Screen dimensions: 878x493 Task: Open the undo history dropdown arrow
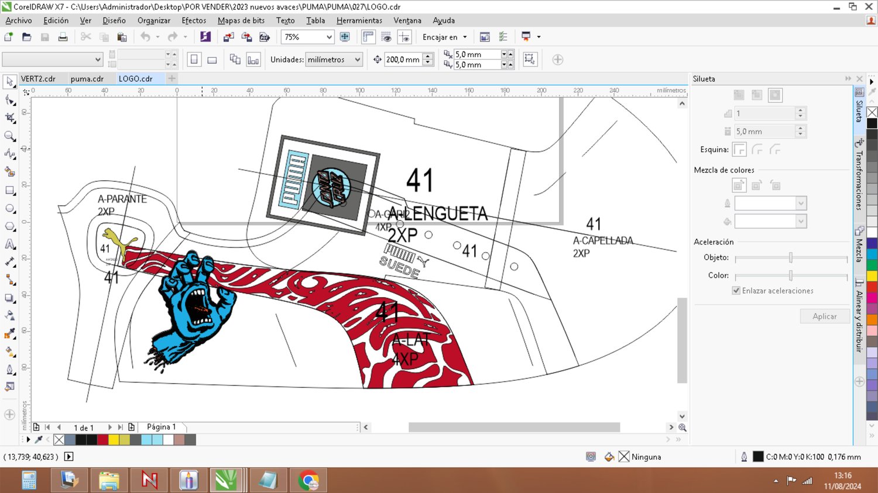click(157, 37)
